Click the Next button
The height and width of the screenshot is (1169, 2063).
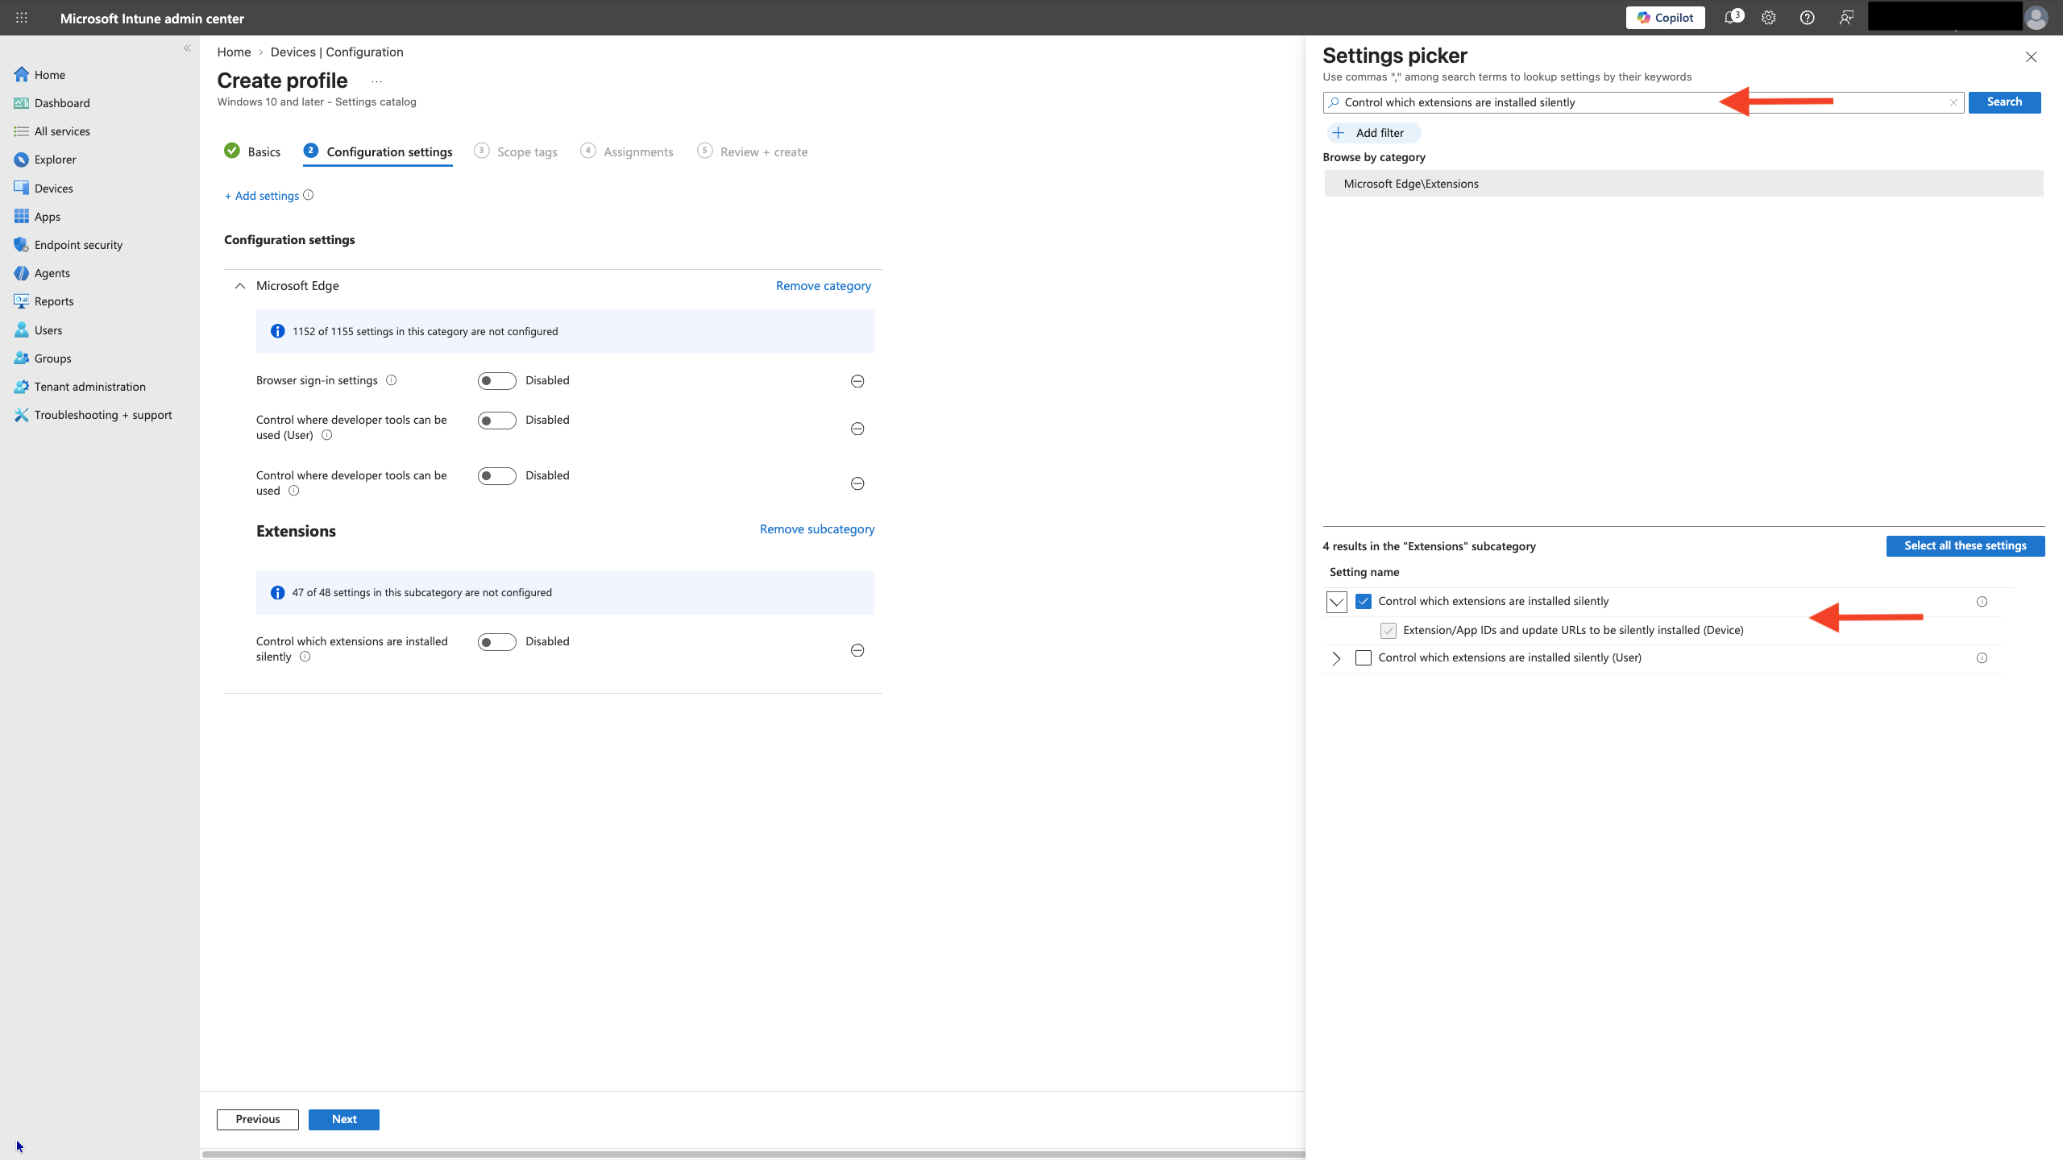[x=343, y=1119]
